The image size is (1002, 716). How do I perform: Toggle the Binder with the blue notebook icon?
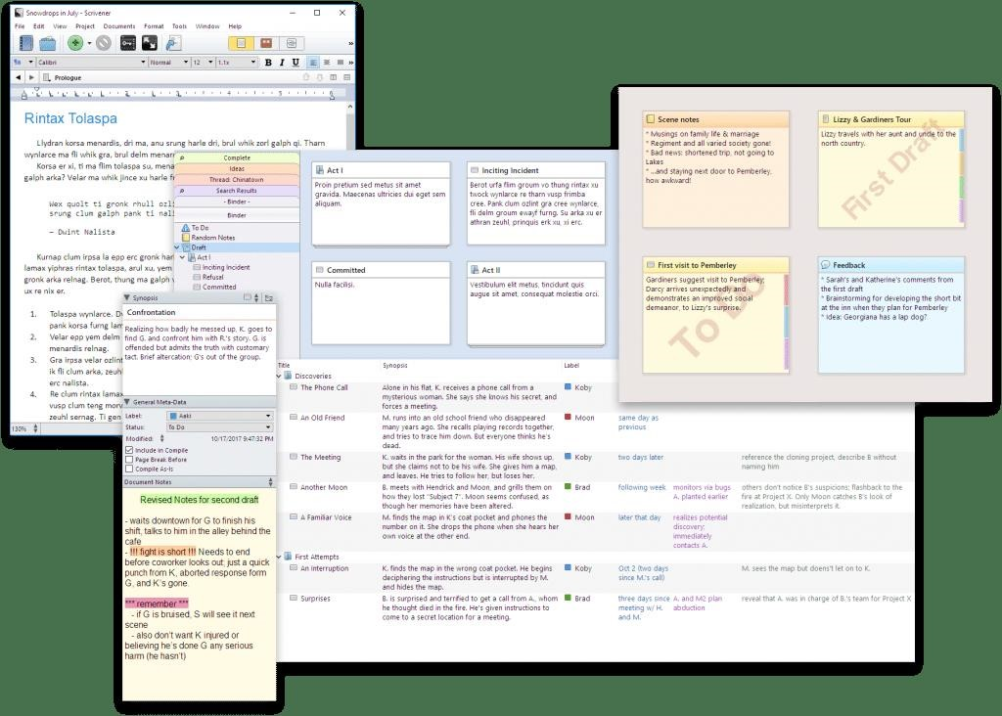(x=26, y=43)
